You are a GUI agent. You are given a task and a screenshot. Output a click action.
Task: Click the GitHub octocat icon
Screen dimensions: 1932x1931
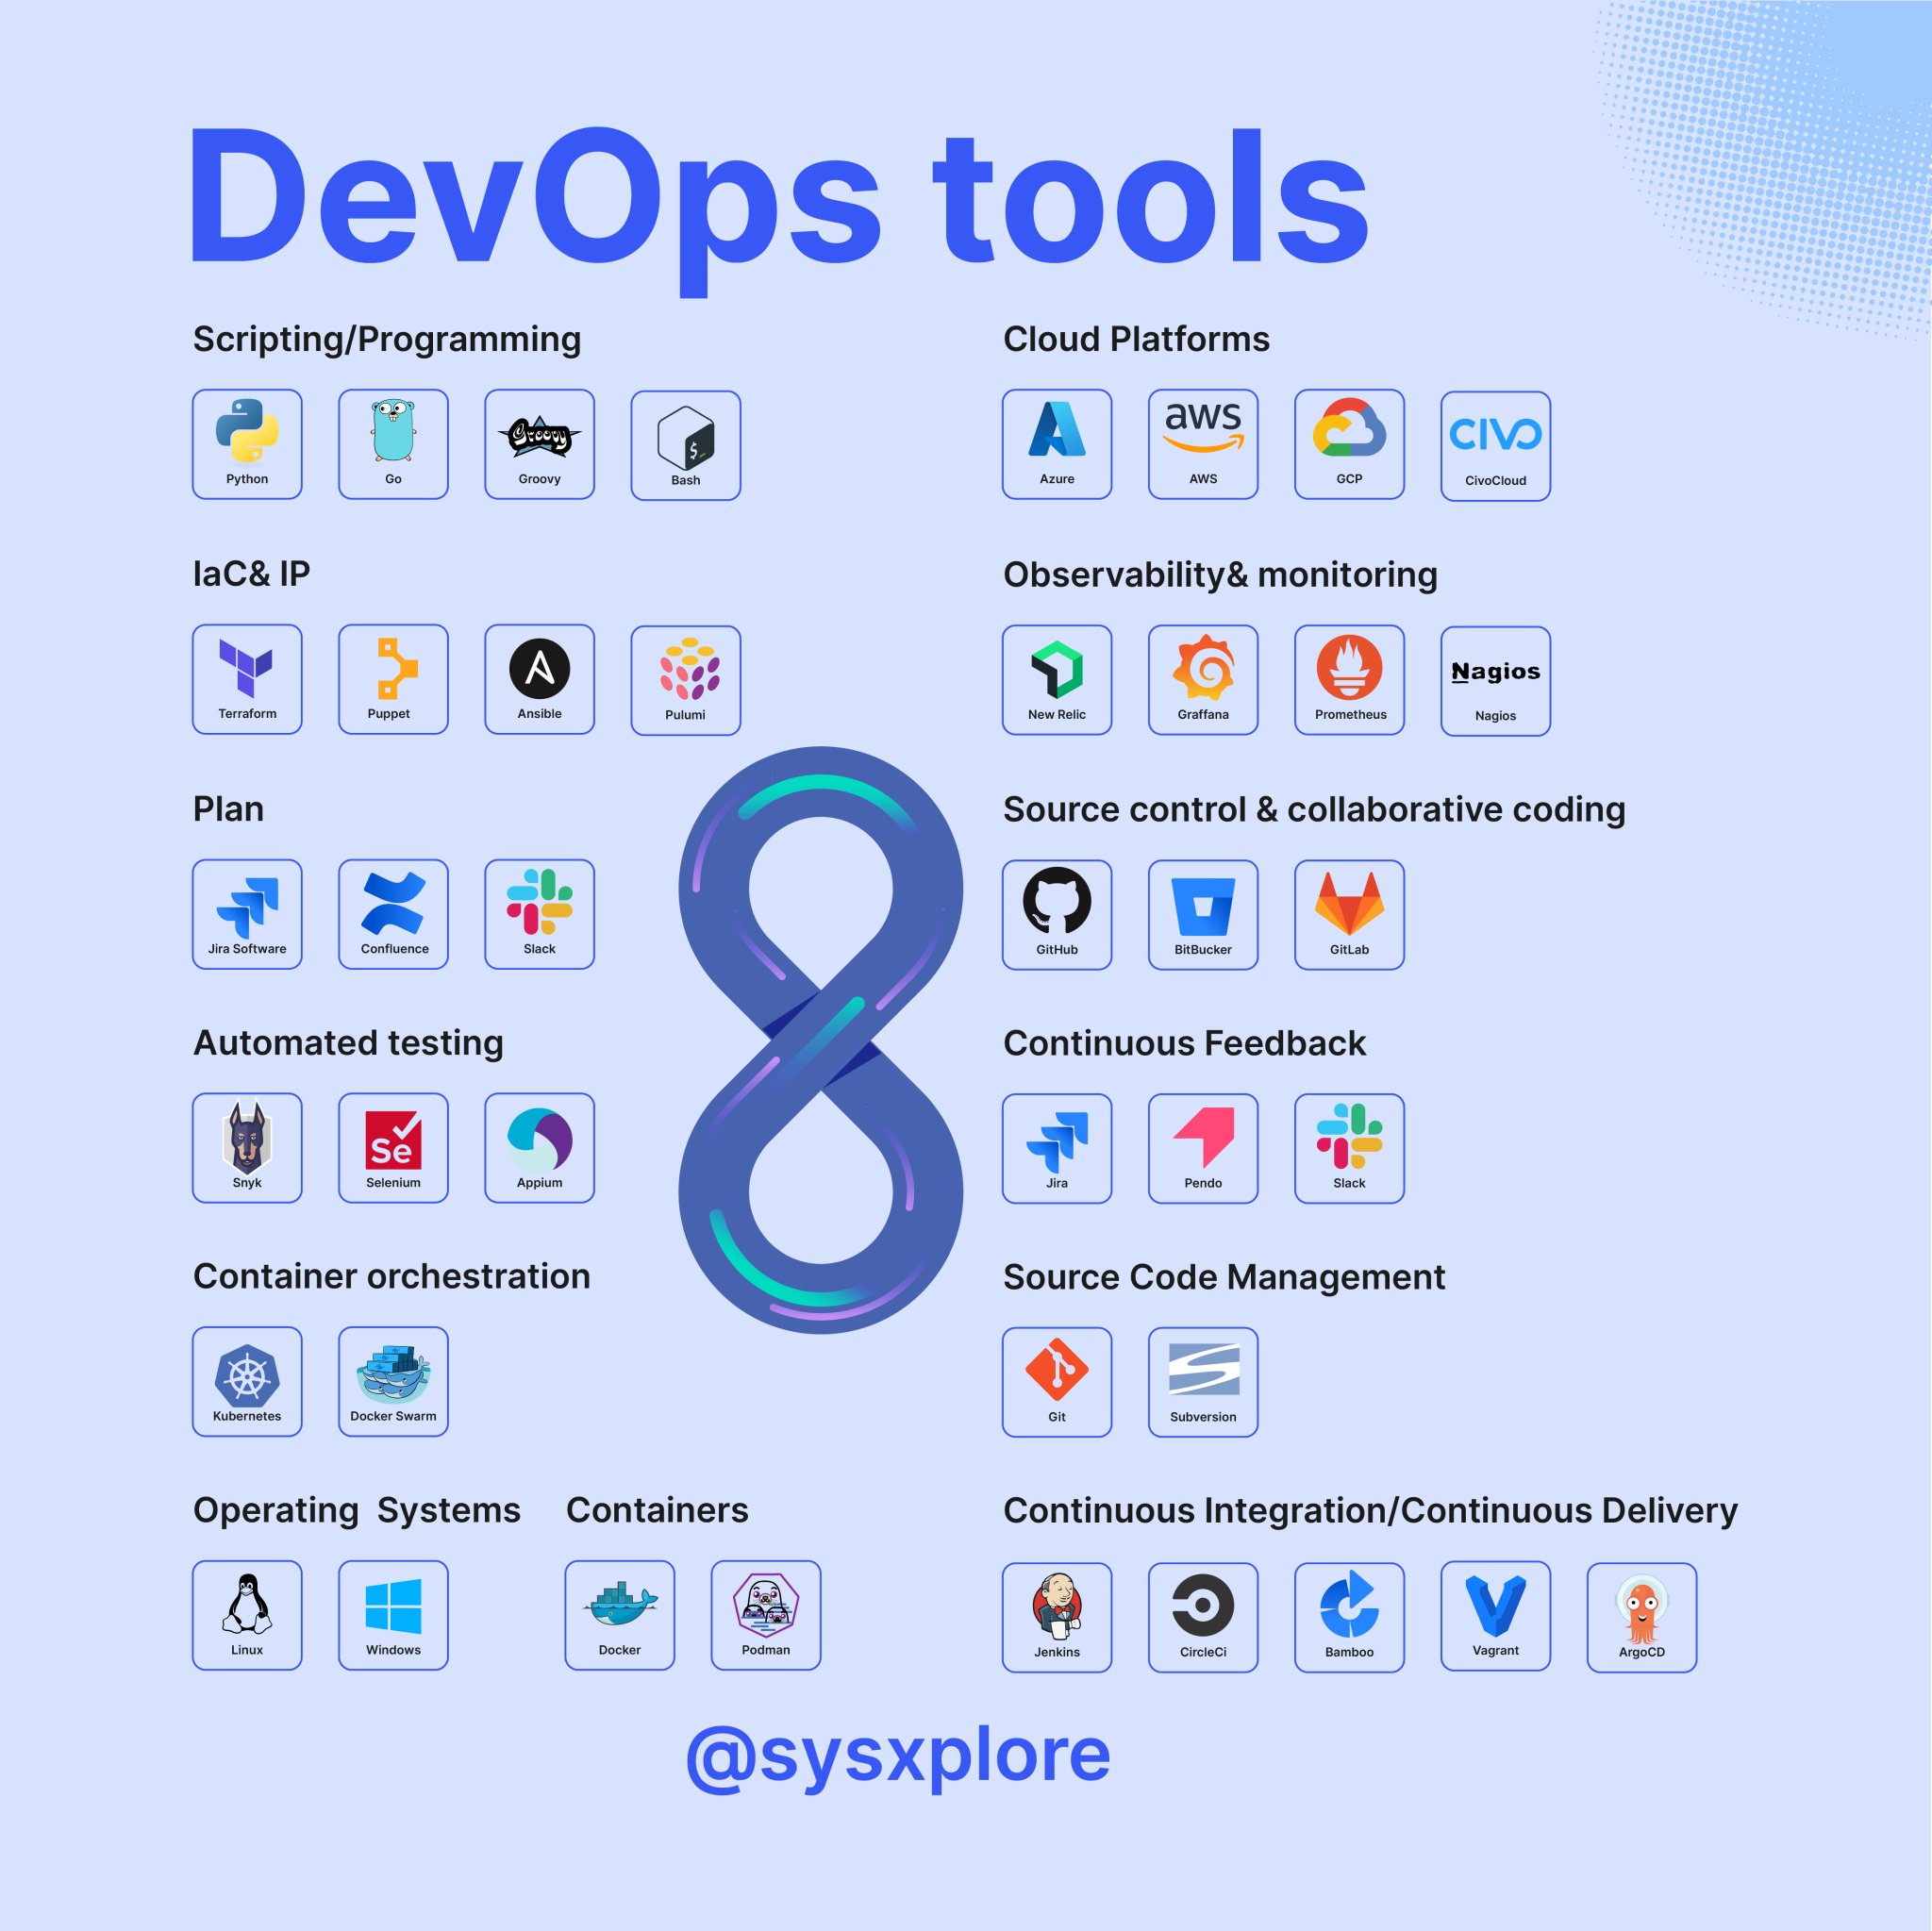(x=1057, y=903)
